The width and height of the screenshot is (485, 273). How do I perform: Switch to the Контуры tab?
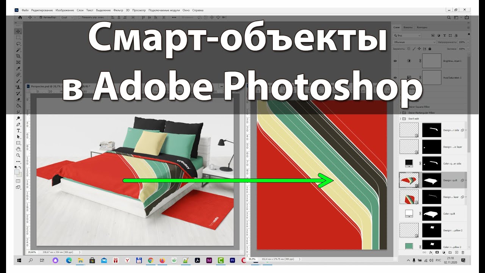422,27
